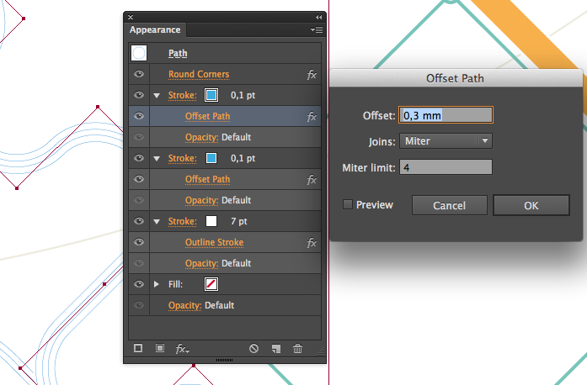587x385 pixels.
Task: Click the Duplicate Selected Item icon
Action: click(x=275, y=348)
